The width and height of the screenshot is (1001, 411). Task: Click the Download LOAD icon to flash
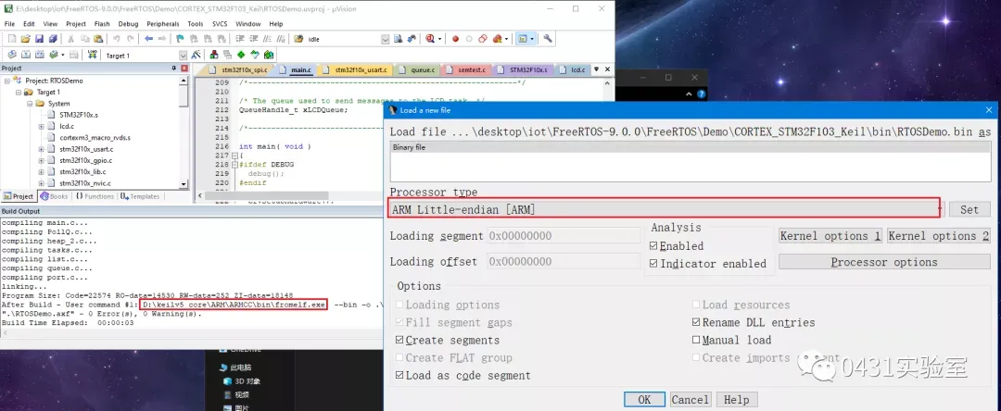click(92, 56)
